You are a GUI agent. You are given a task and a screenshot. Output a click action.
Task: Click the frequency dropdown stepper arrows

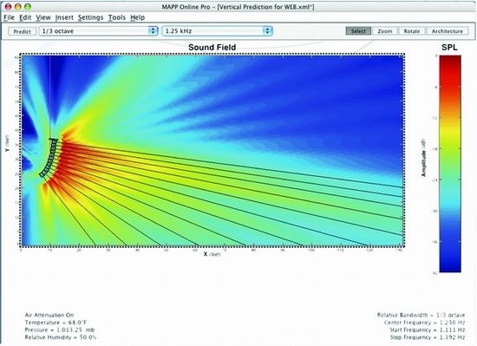(267, 31)
